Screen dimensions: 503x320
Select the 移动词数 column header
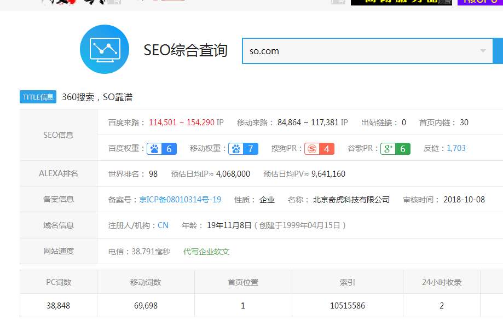pos(146,282)
